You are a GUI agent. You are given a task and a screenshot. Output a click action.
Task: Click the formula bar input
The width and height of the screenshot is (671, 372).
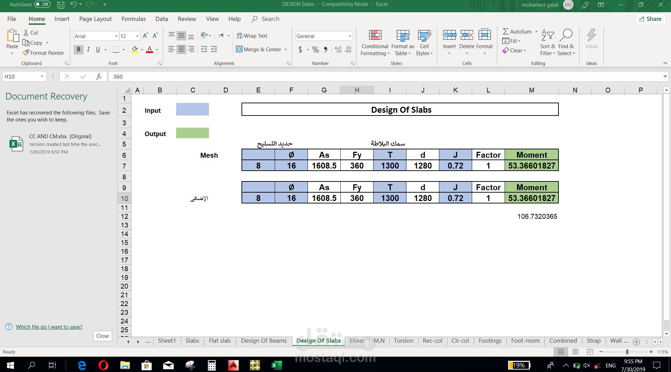coord(384,76)
